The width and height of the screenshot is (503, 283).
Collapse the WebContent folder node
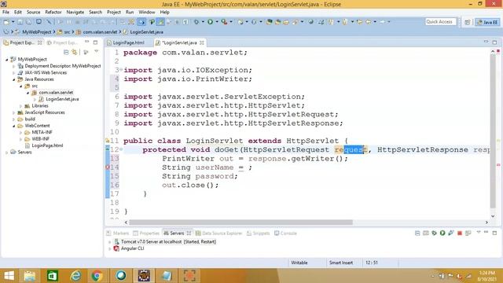(x=14, y=126)
